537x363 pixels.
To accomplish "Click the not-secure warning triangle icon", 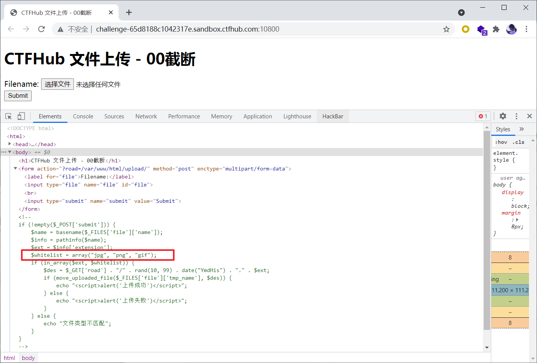I will [60, 29].
